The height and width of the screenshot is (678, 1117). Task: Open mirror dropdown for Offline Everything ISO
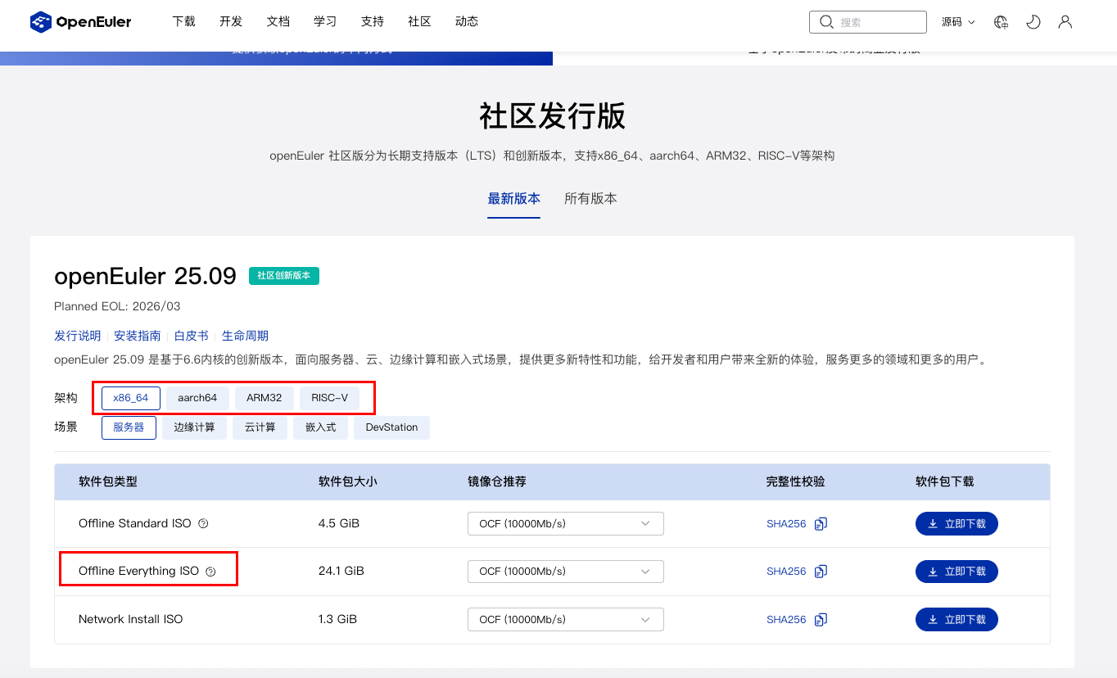(x=566, y=572)
